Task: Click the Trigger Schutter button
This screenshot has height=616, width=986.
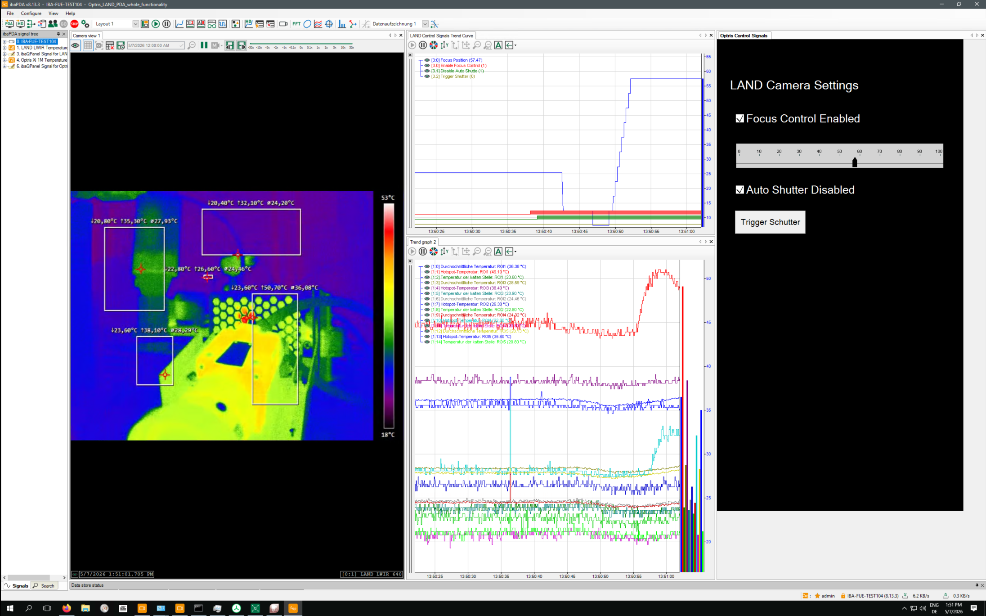Action: coord(770,222)
